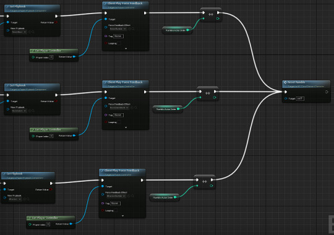The image size is (334, 235).
Task: Click Return Value pin of bottom Get Player Controller
Action: coord(71,224)
